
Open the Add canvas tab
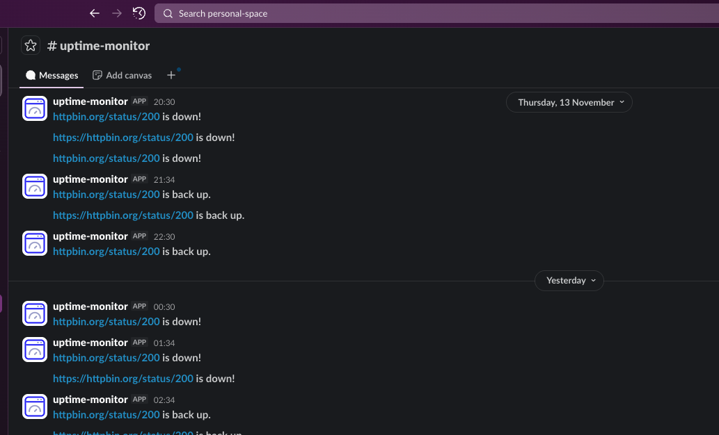(122, 75)
